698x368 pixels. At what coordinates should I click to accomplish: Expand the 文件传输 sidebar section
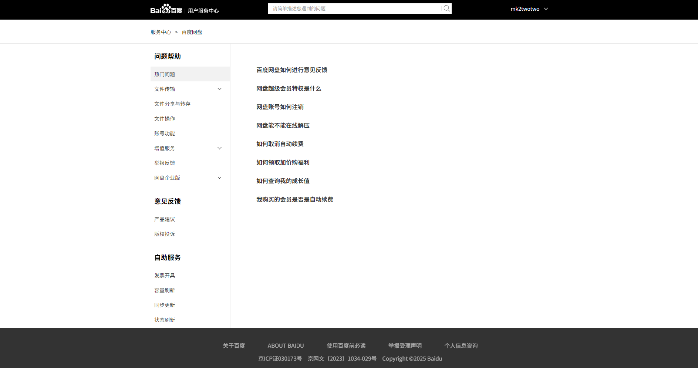(x=219, y=89)
